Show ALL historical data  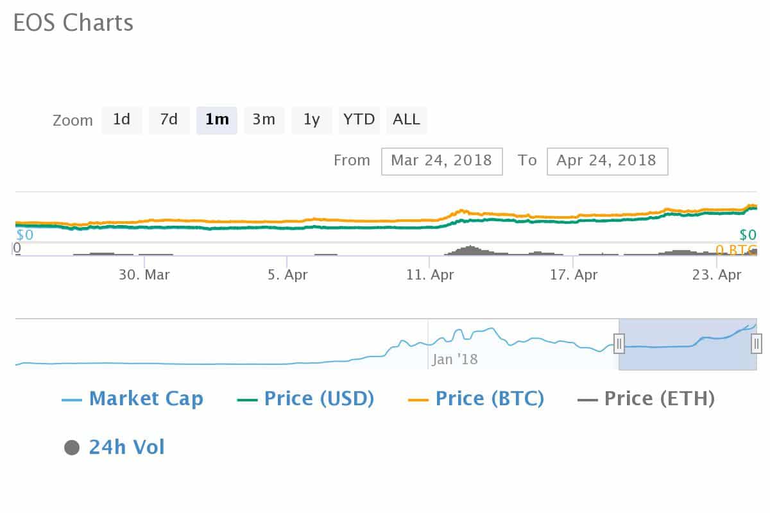406,120
